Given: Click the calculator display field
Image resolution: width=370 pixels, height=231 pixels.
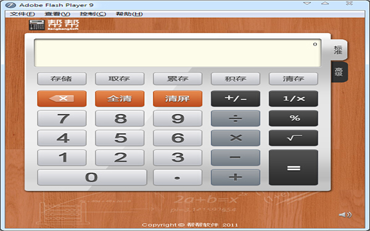Looking at the screenshot, I should tap(178, 53).
